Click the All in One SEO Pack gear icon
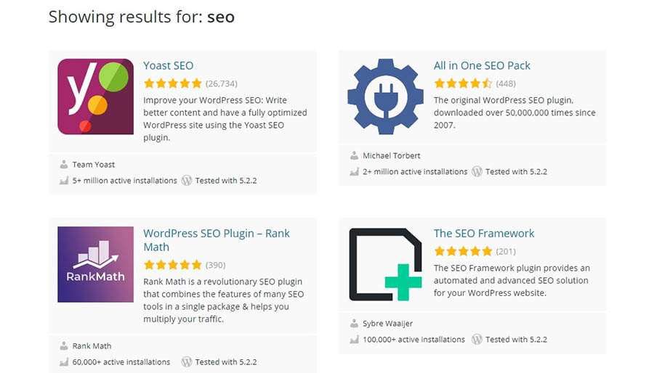This screenshot has width=654, height=373. 385,97
